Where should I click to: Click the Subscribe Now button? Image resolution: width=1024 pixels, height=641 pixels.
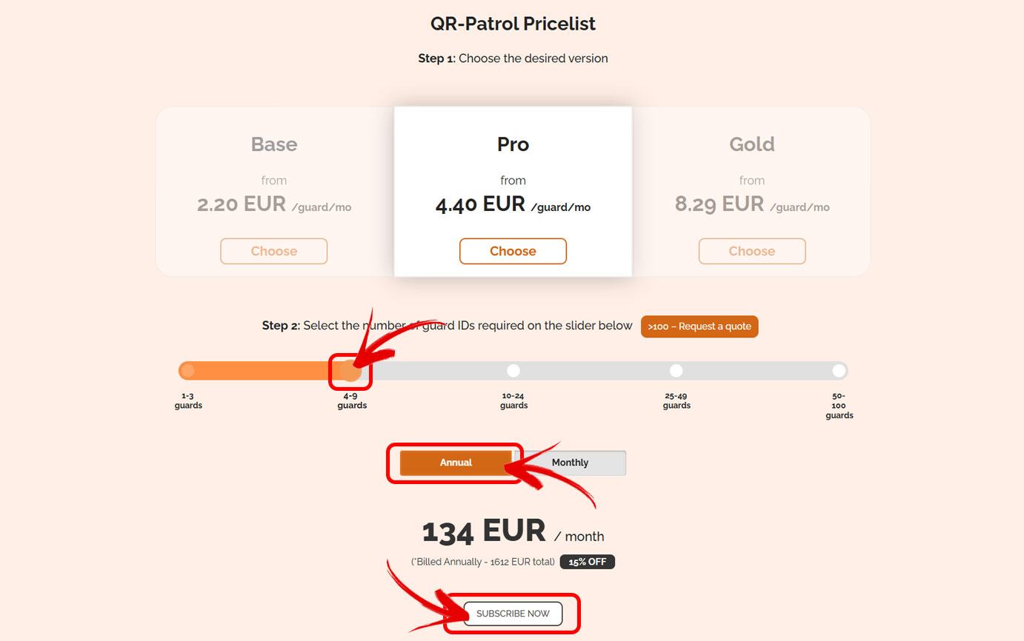(513, 614)
